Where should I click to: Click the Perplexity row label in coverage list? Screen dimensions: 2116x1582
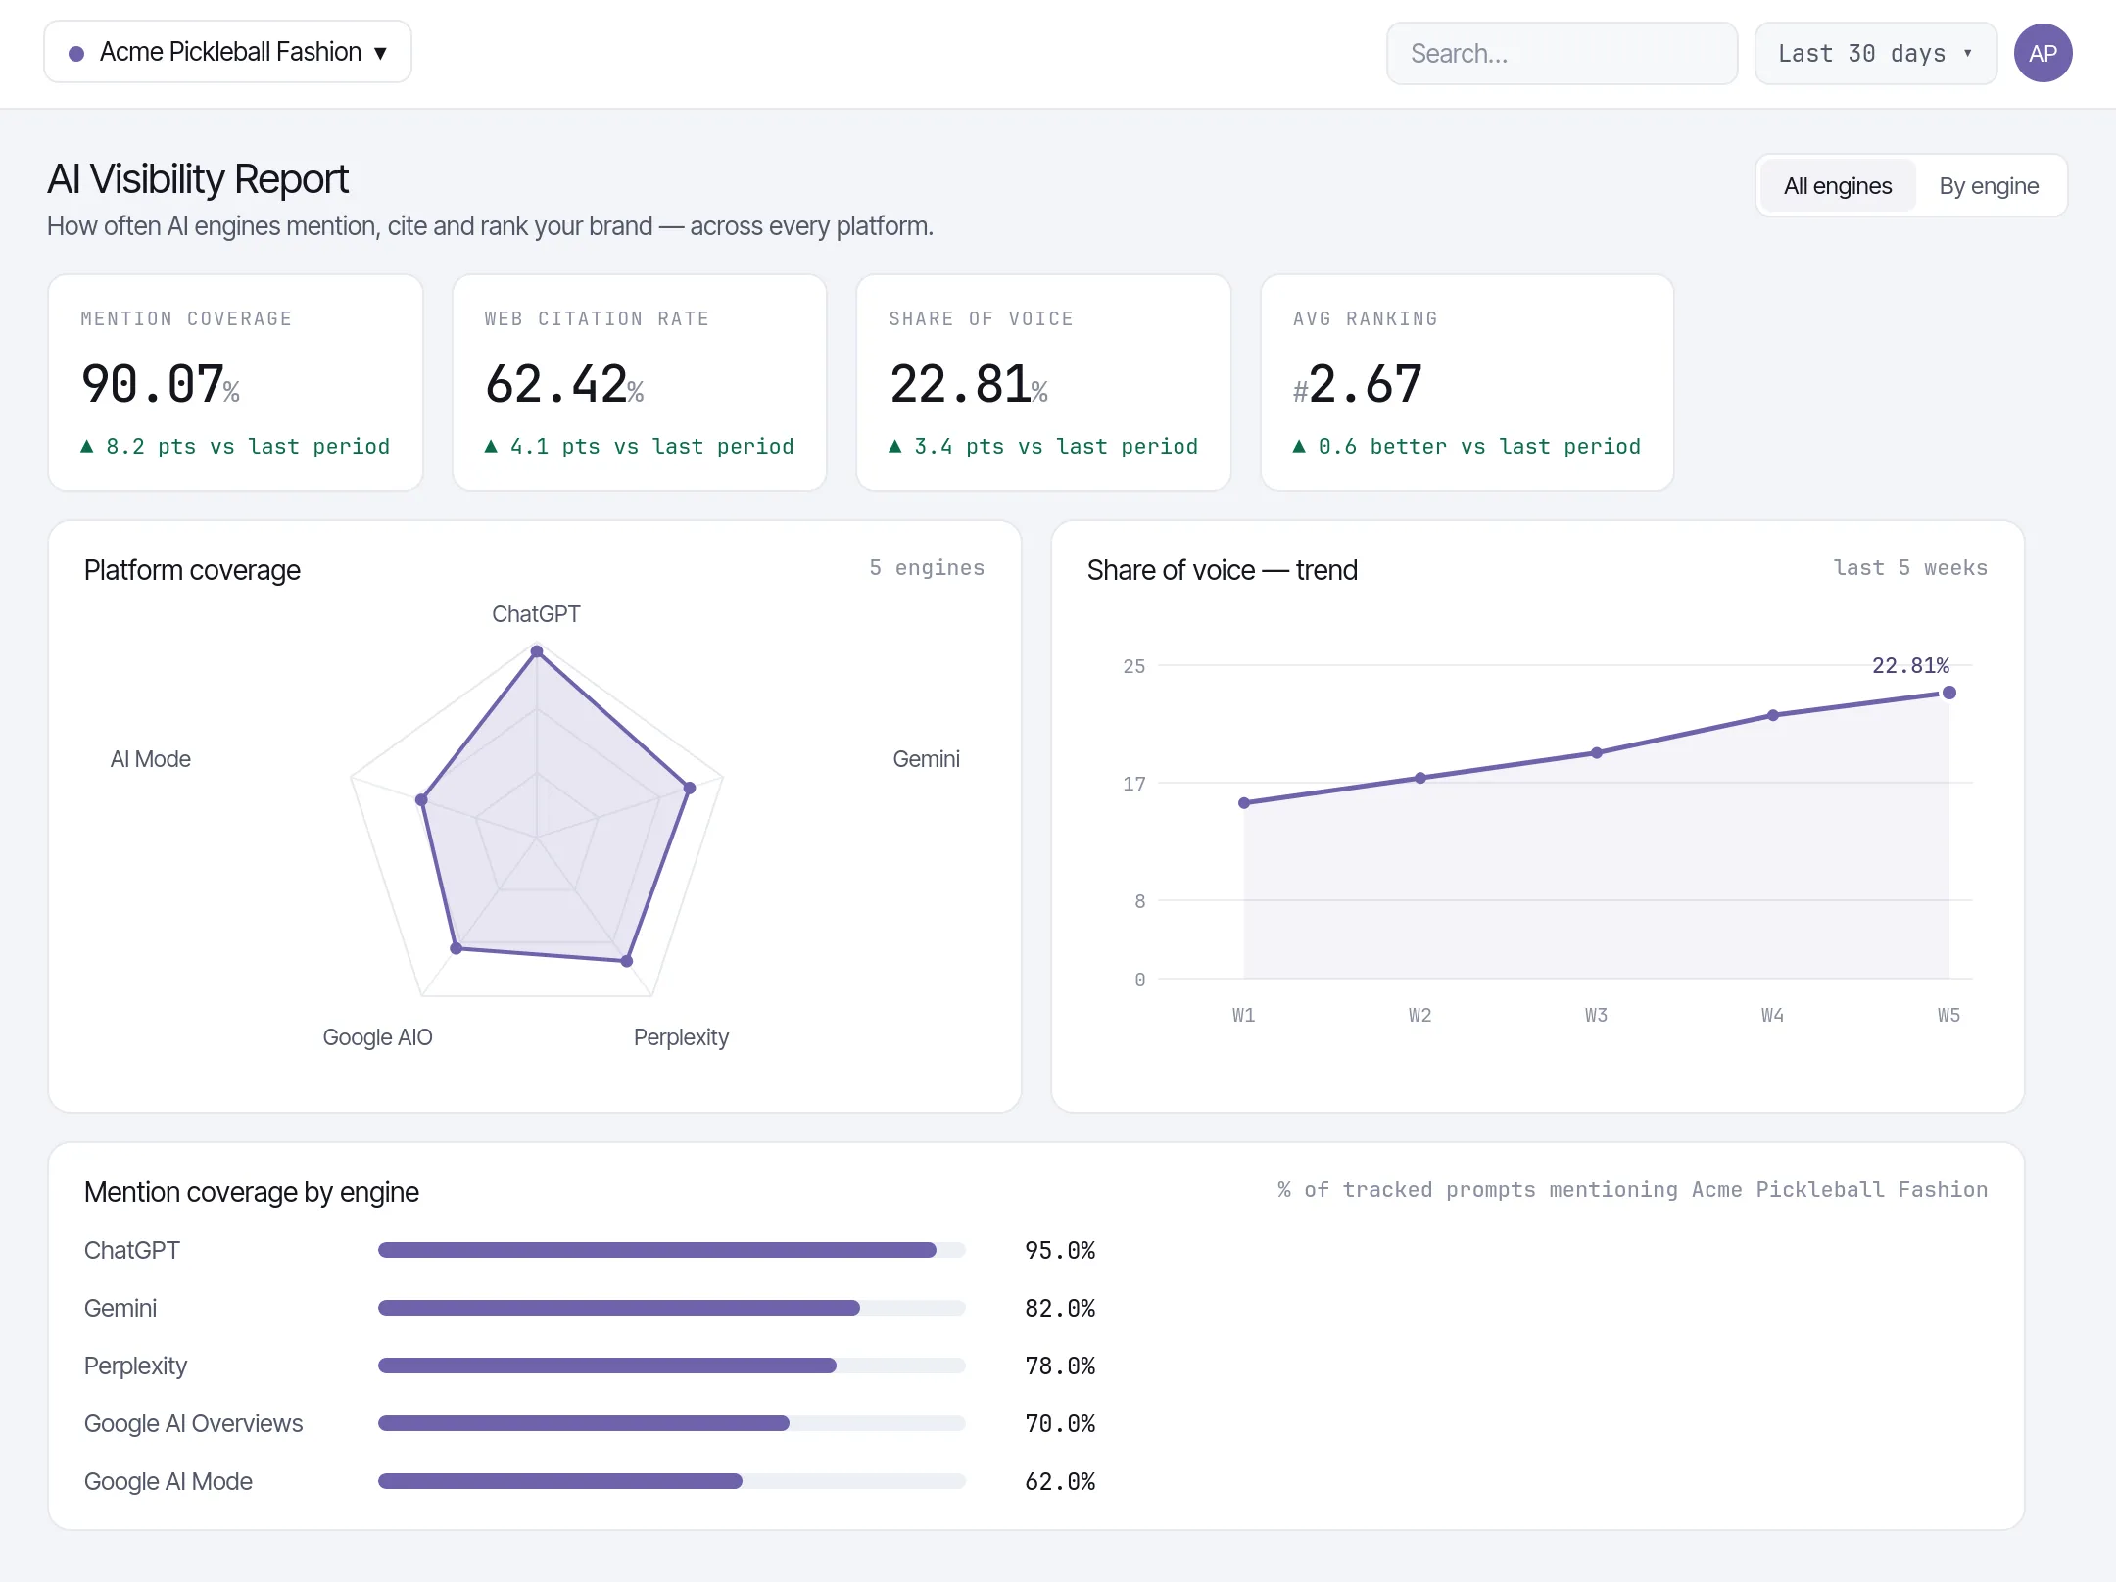(135, 1366)
